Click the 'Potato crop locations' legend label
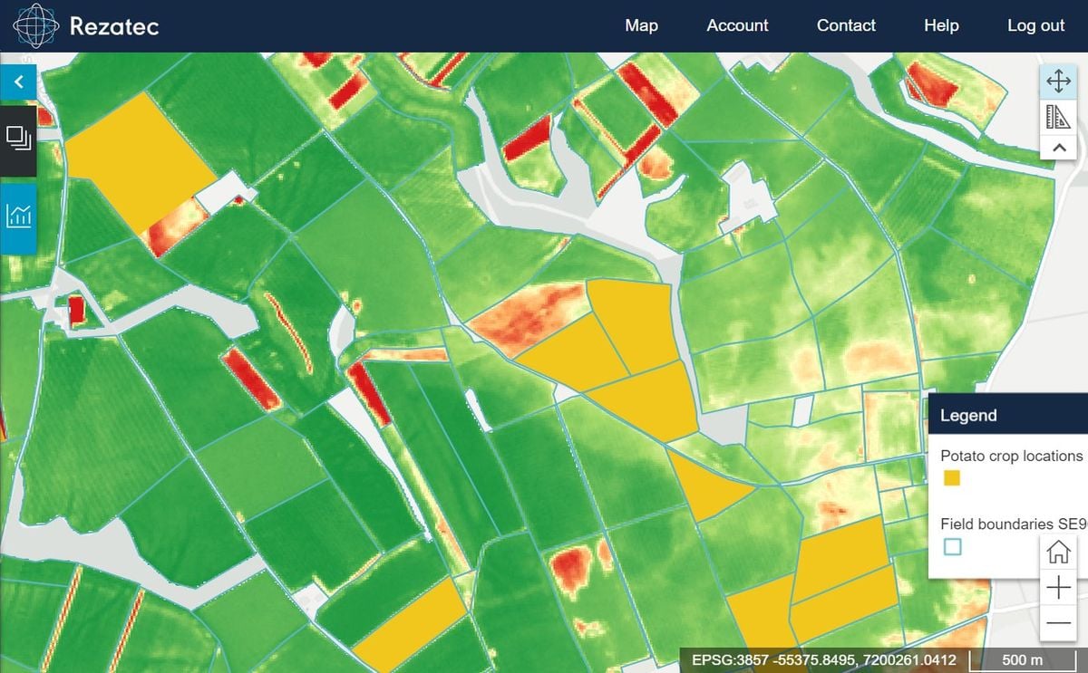Screen dimensions: 1088x673 click(x=1012, y=456)
